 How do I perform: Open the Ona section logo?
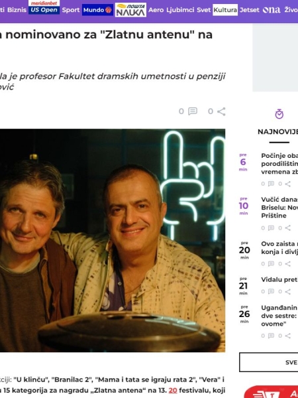(272, 10)
